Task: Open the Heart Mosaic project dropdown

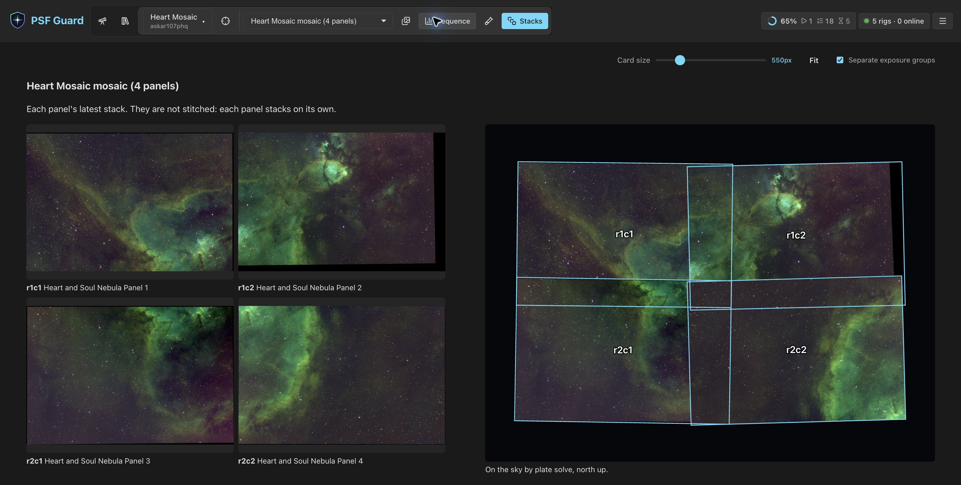Action: (x=178, y=21)
